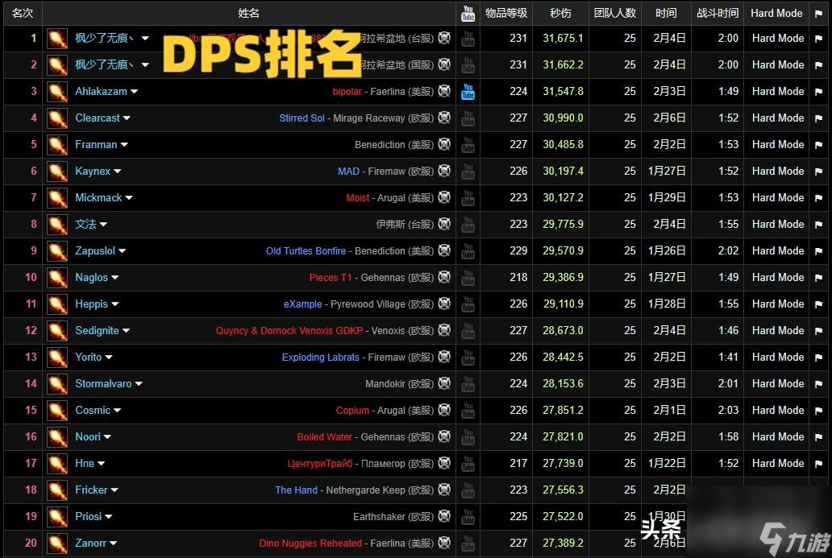This screenshot has width=832, height=558.
Task: Open the Exploding Labrats guild link
Action: [321, 358]
